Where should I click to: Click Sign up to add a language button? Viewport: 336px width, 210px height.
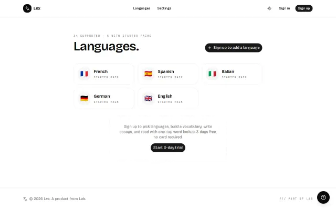pyautogui.click(x=234, y=48)
